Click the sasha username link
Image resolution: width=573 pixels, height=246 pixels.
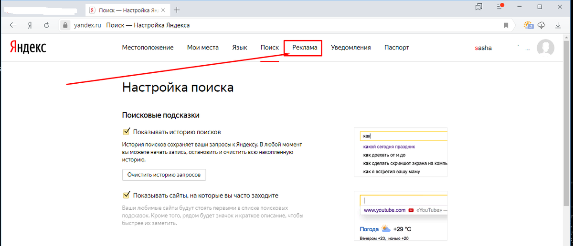click(483, 48)
